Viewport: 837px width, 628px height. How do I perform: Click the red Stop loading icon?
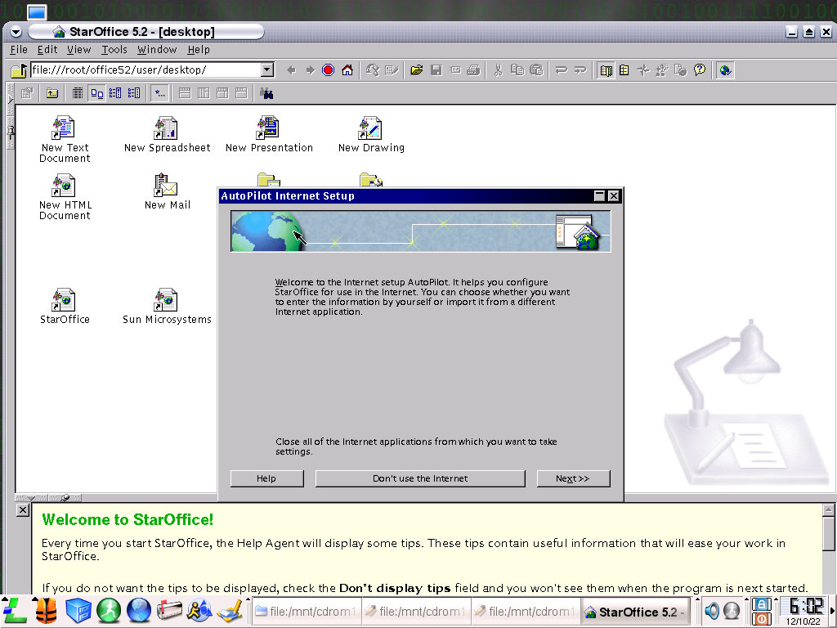point(329,70)
